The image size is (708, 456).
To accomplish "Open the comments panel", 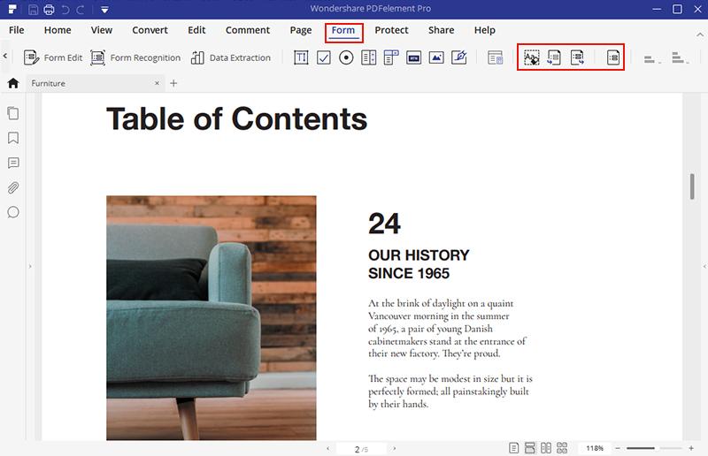I will click(x=13, y=163).
